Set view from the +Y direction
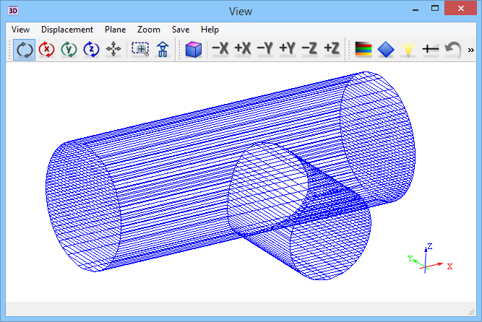 (288, 48)
